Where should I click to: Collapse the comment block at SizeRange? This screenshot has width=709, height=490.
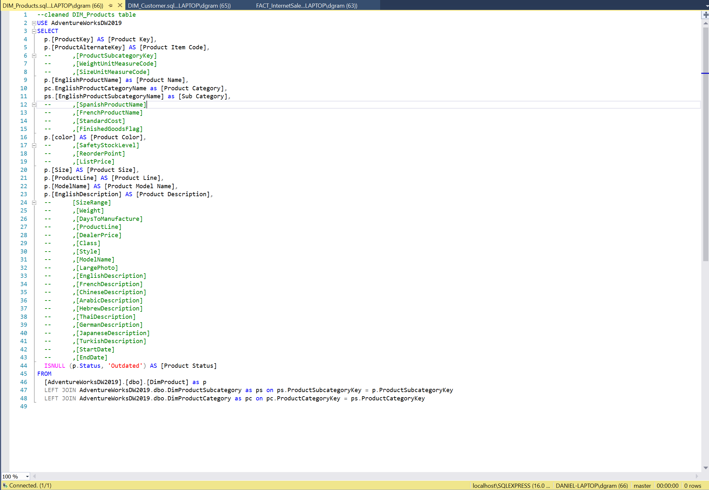[34, 203]
